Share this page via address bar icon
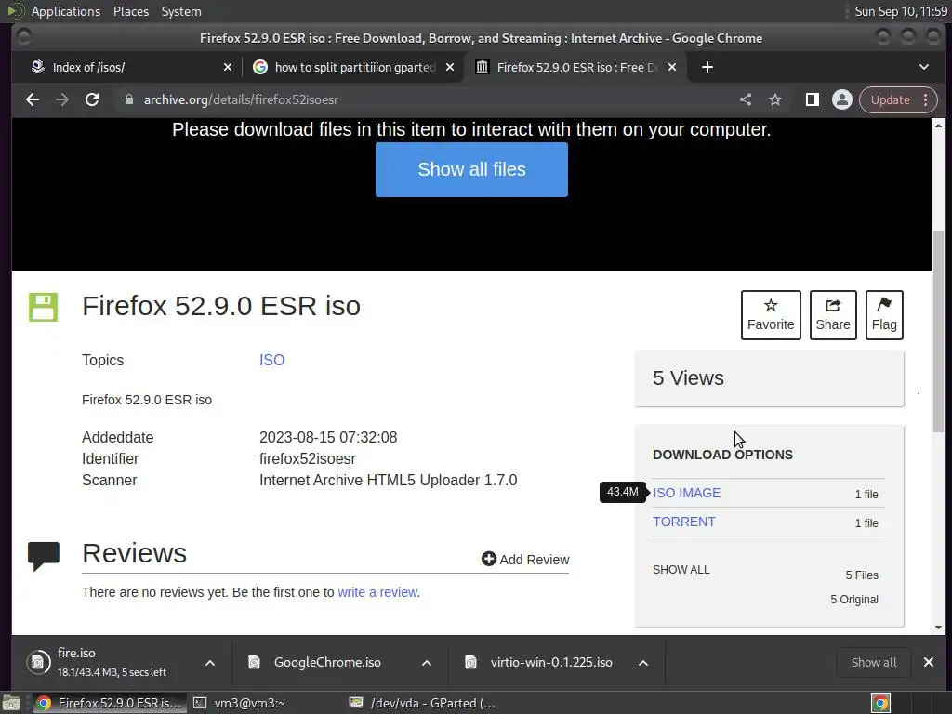Image resolution: width=952 pixels, height=714 pixels. point(746,99)
